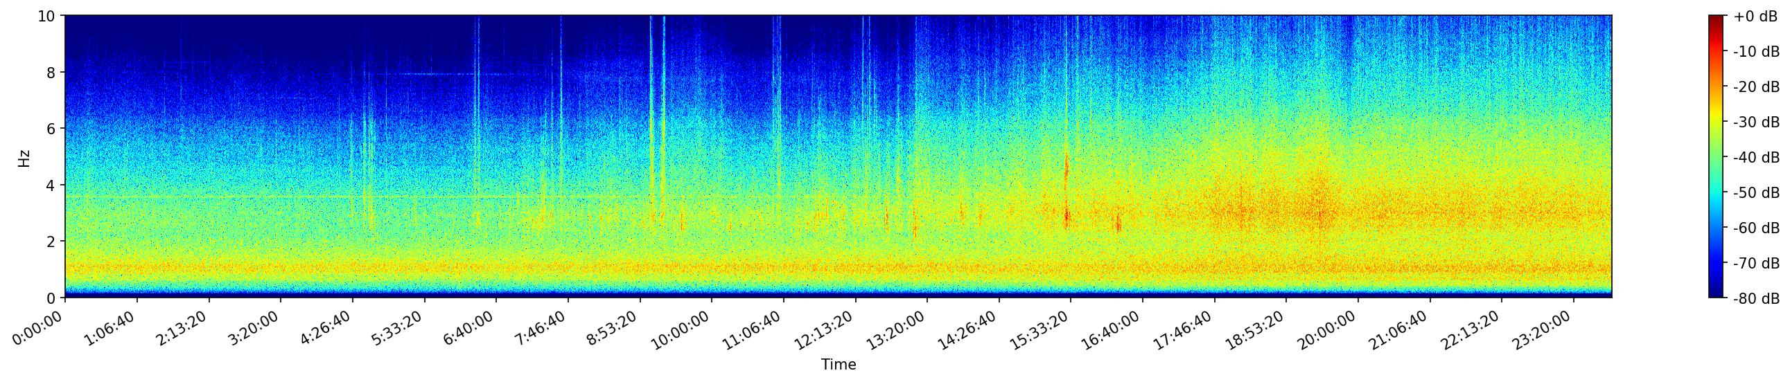Viewport: 1790px width, 382px height.
Task: Click the "Hz" y-axis title
Action: tap(24, 158)
